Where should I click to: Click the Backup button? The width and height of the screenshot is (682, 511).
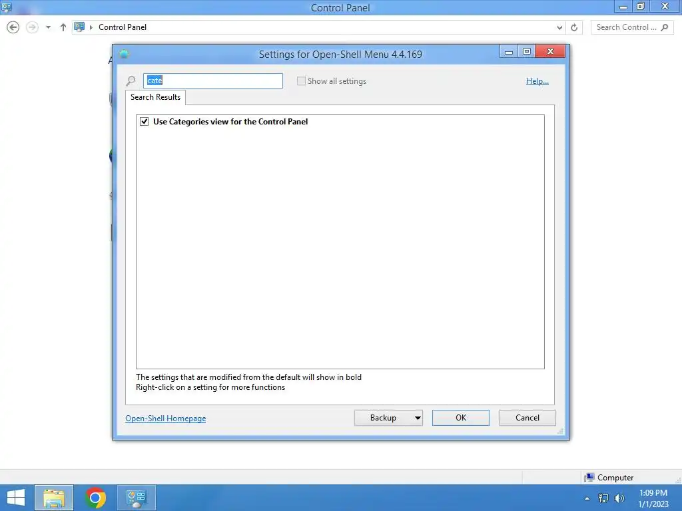[383, 418]
